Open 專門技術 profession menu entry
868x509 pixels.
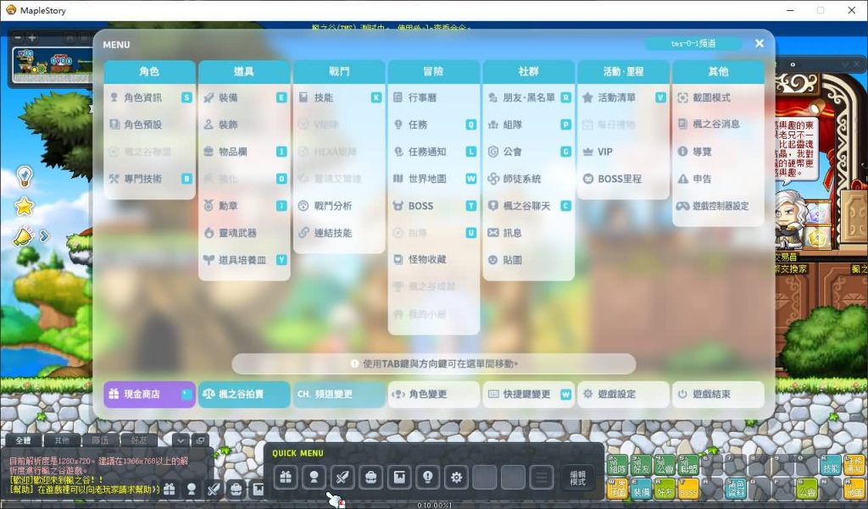point(149,179)
